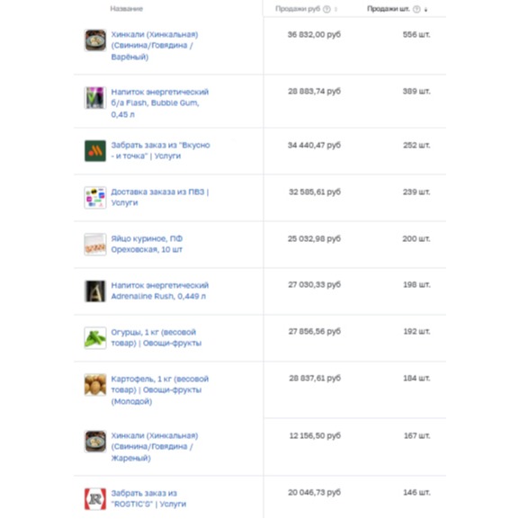Open the Adrenaline Rush product icon
Viewport: 519px width, 519px height.
coord(95,291)
